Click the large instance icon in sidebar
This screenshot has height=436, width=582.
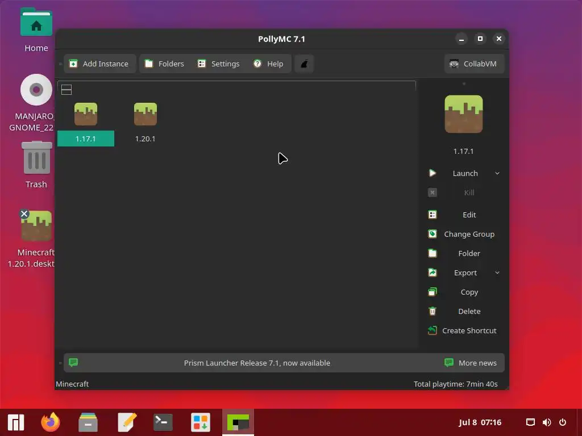pos(464,114)
